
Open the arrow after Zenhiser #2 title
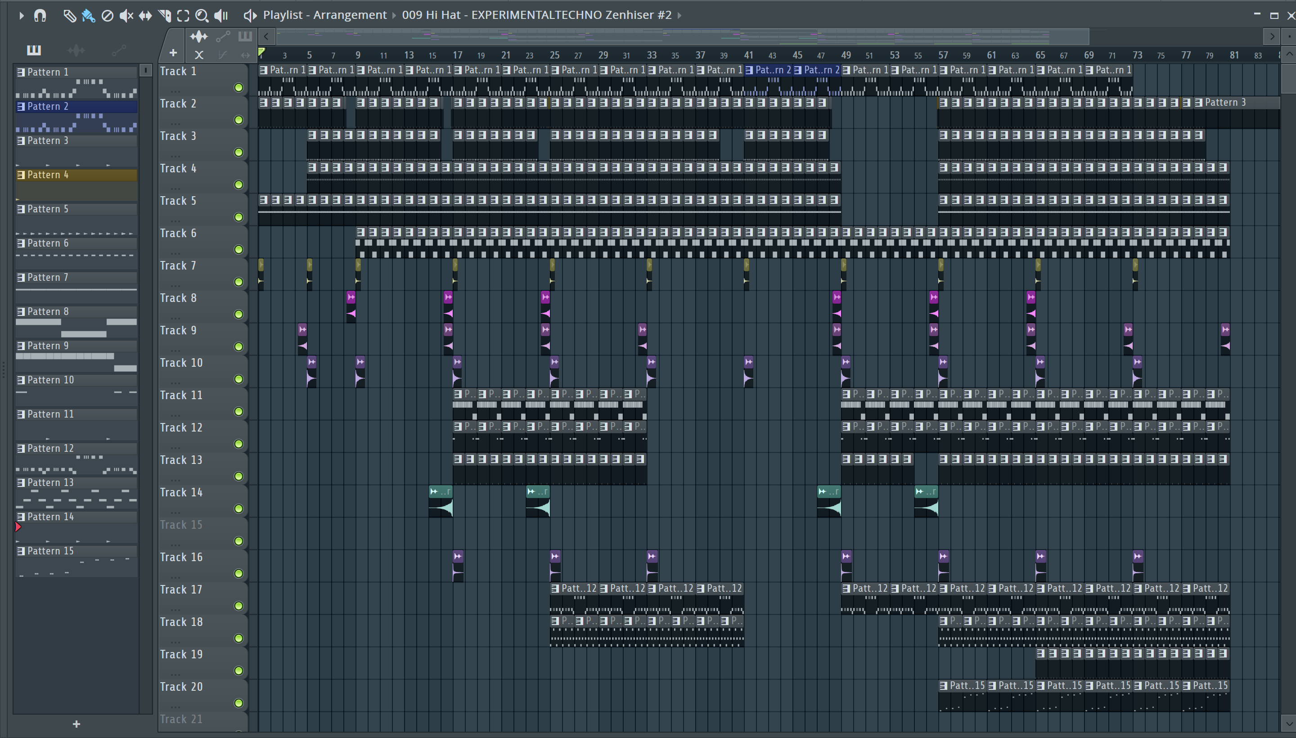click(x=679, y=16)
